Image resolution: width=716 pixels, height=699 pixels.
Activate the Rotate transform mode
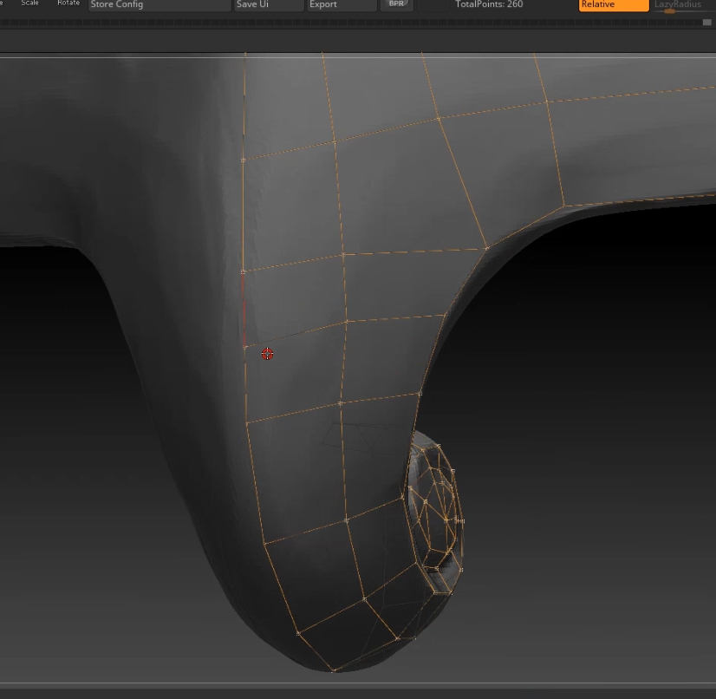click(68, 3)
